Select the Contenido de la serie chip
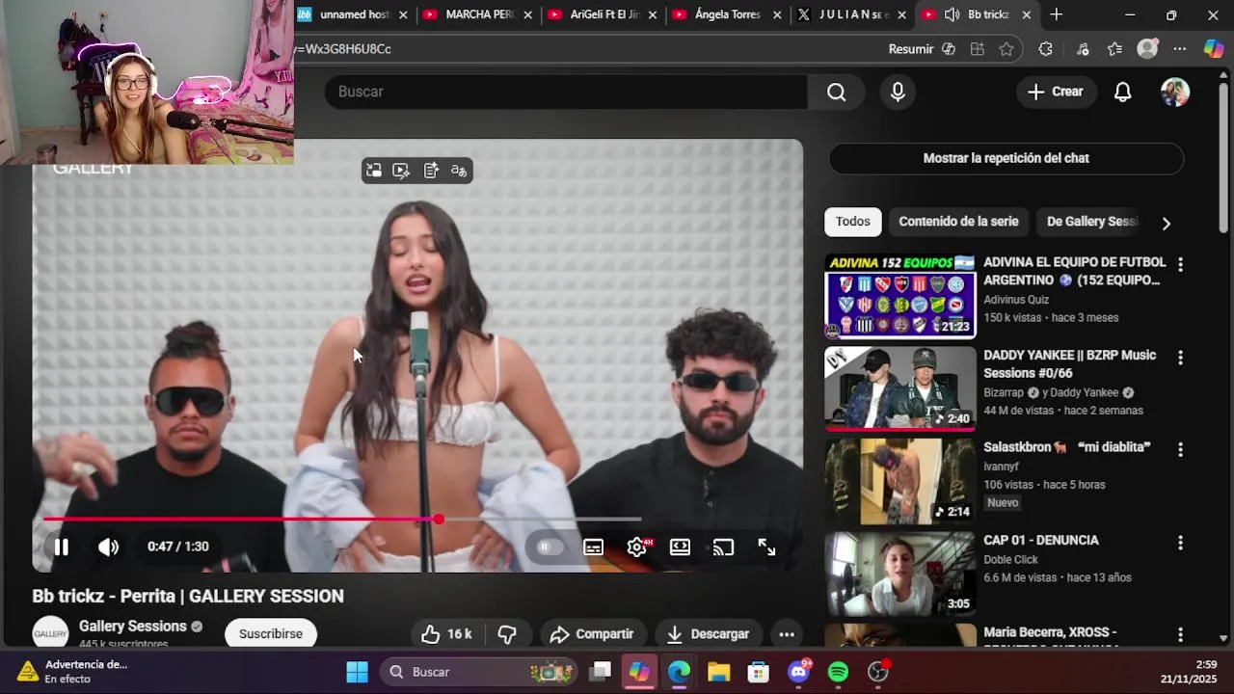This screenshot has width=1234, height=694. [958, 222]
